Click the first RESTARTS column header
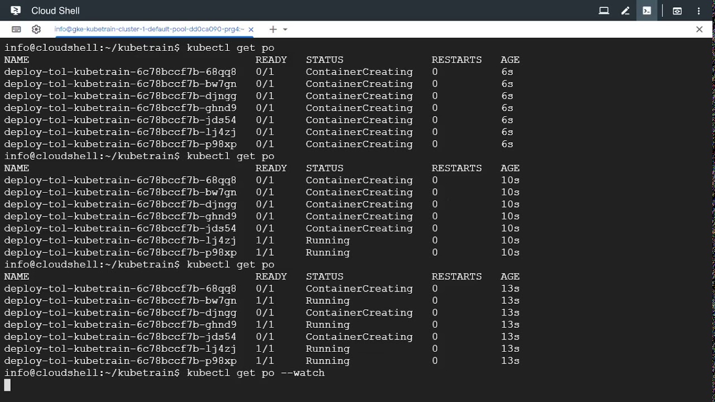Screen dimensions: 715x402 pyautogui.click(x=456, y=60)
